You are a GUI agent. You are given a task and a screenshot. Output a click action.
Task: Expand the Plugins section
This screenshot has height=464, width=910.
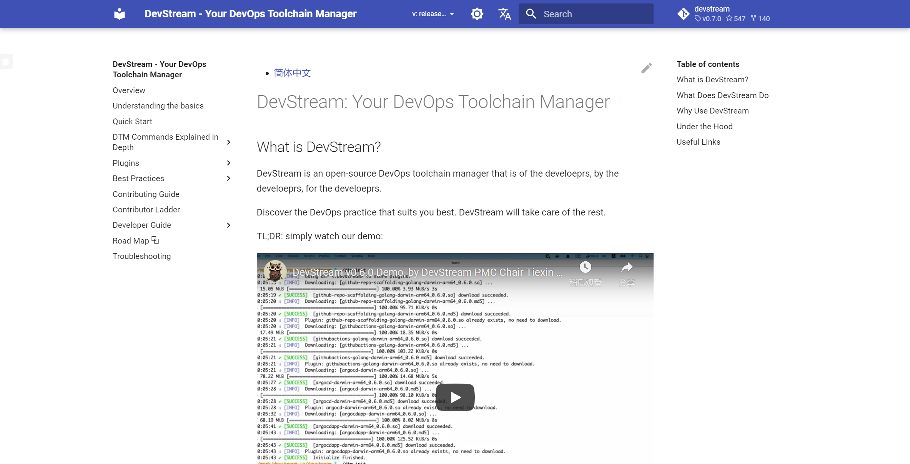pyautogui.click(x=228, y=163)
